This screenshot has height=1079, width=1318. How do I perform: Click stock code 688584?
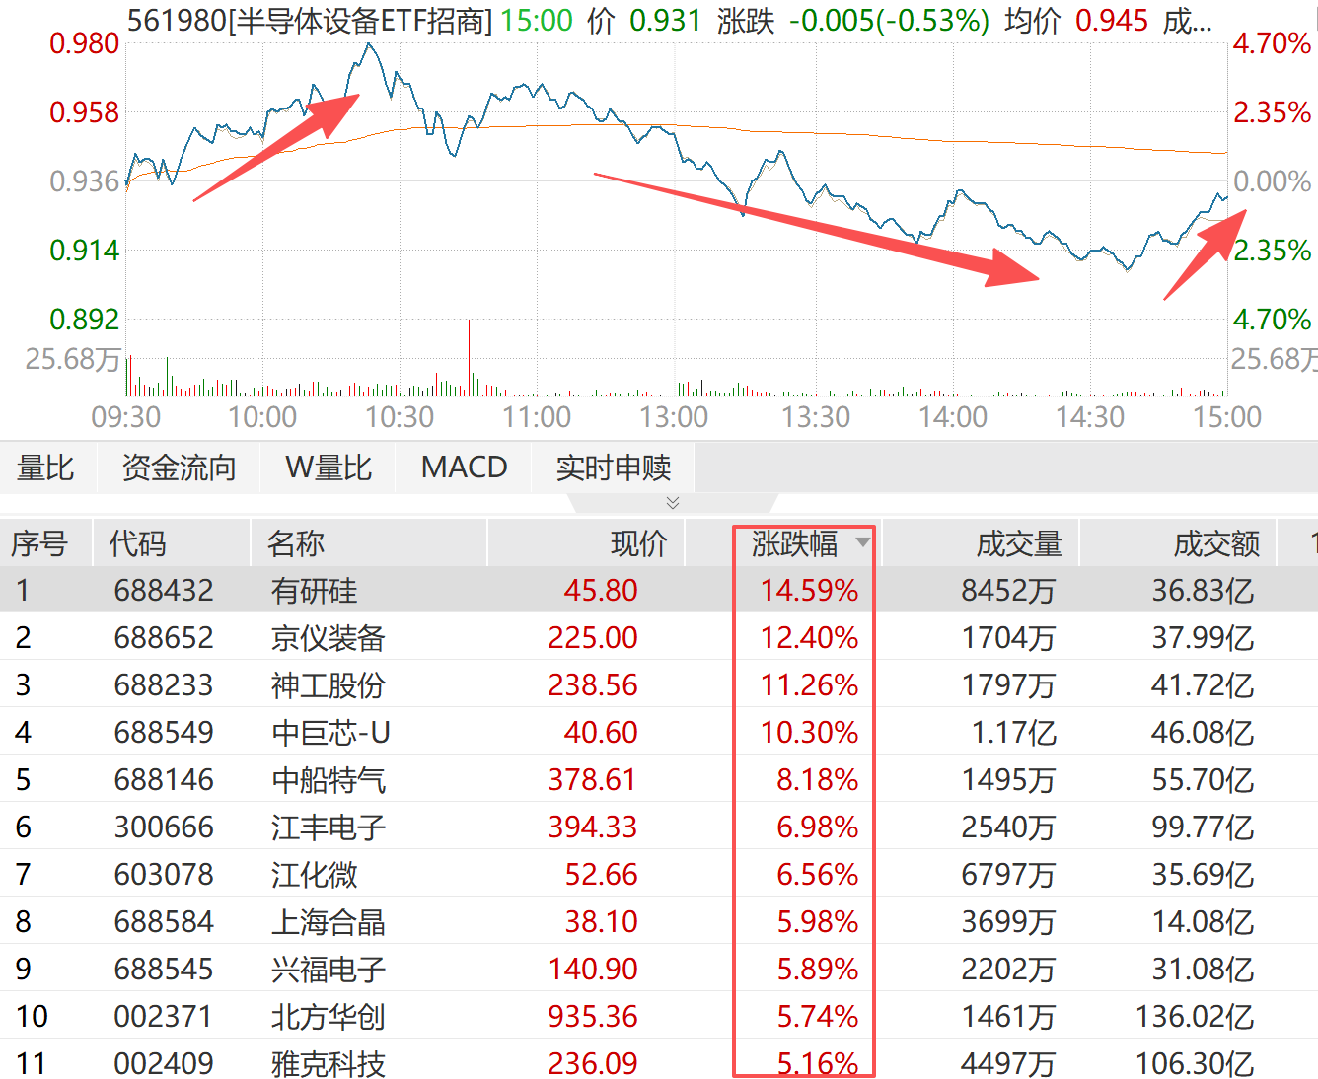164,922
